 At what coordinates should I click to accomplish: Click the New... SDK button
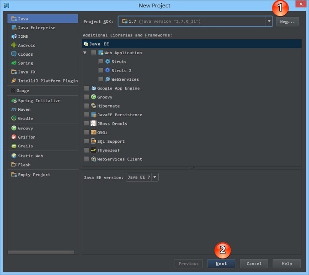287,21
